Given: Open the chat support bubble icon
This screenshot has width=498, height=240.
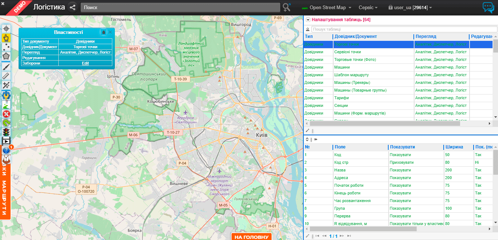Looking at the screenshot, I should (488, 8).
